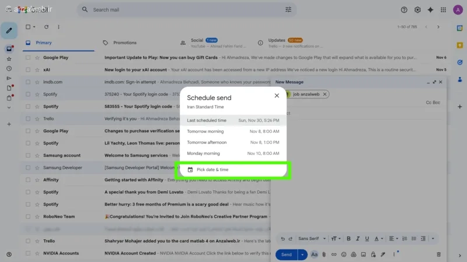Image resolution: width=467 pixels, height=262 pixels.
Task: Open the Settings gear icon
Action: tap(417, 10)
